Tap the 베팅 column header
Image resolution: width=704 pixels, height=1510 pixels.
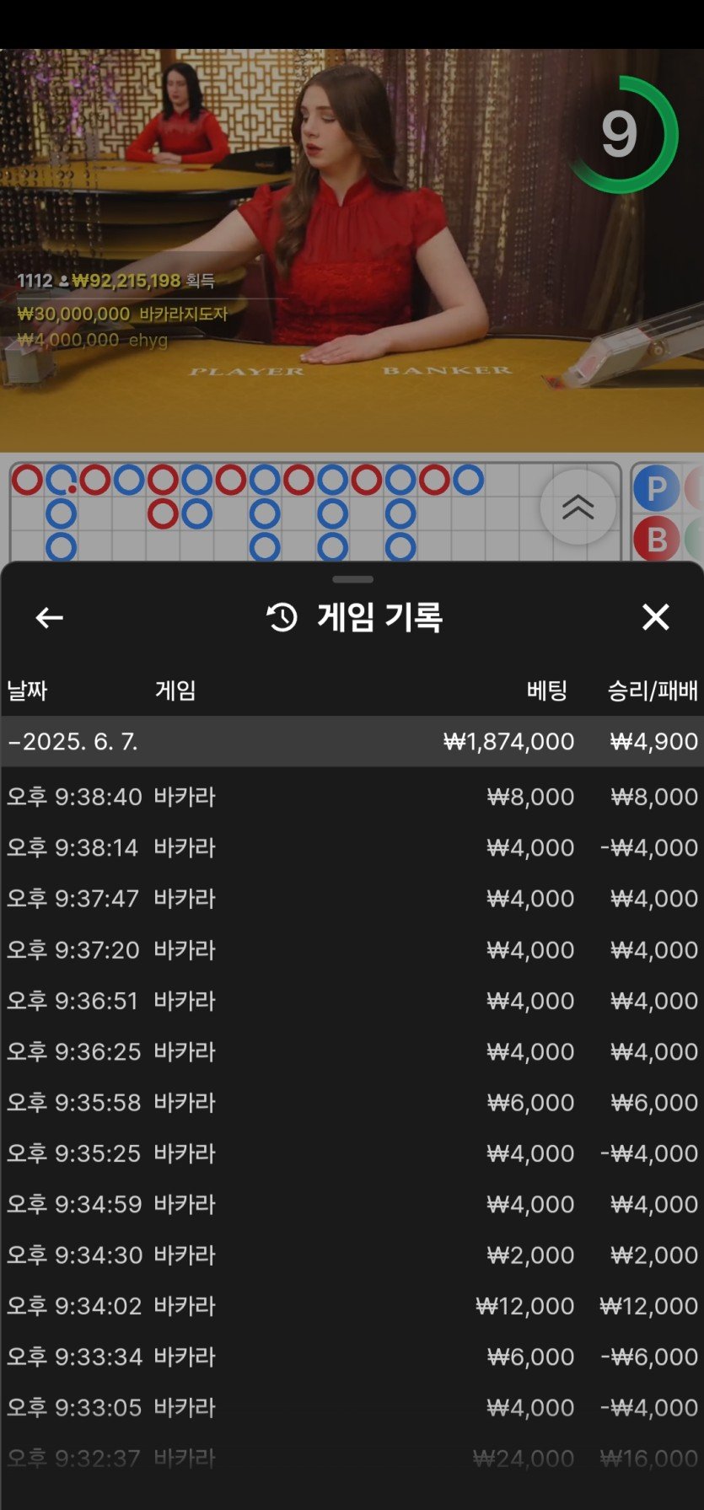click(546, 691)
